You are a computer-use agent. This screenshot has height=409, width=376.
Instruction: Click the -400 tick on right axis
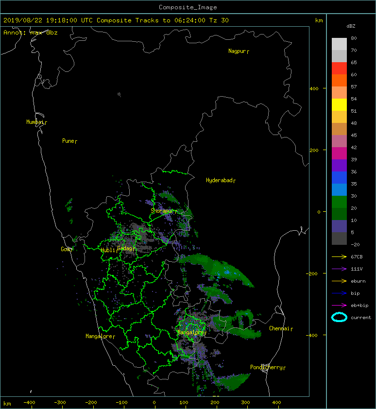(x=312, y=335)
